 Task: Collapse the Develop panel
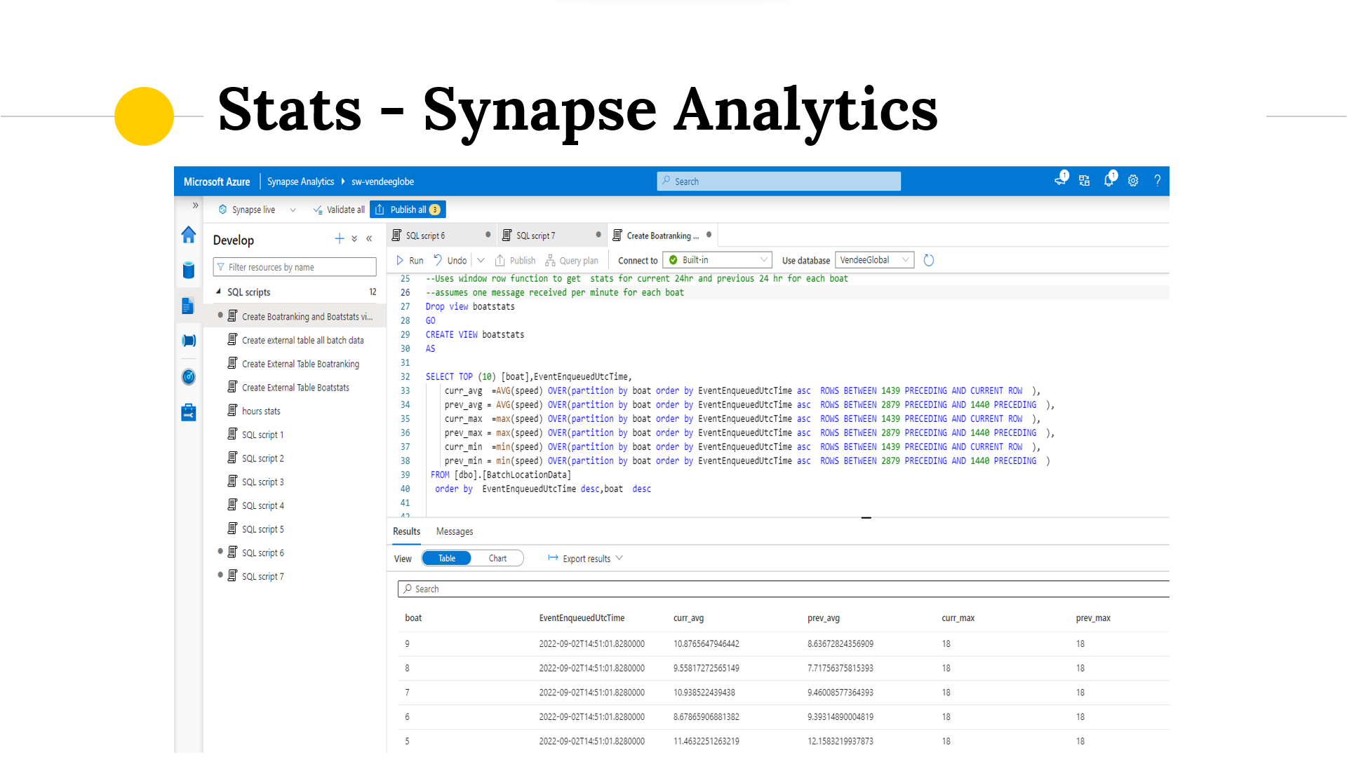(x=369, y=239)
